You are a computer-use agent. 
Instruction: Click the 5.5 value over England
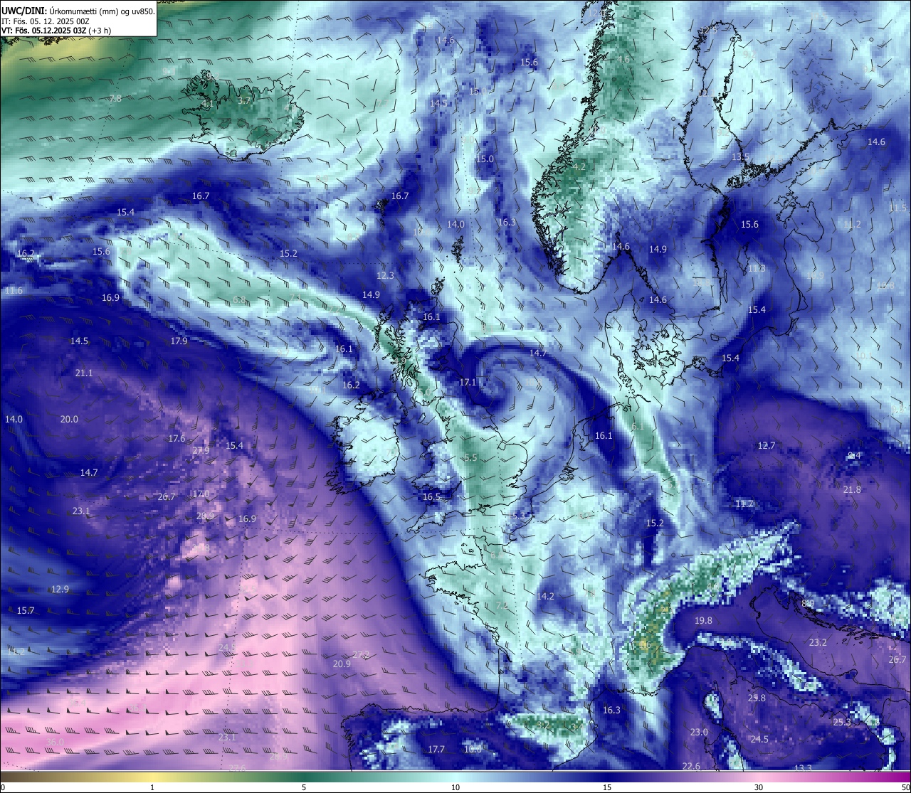point(470,458)
